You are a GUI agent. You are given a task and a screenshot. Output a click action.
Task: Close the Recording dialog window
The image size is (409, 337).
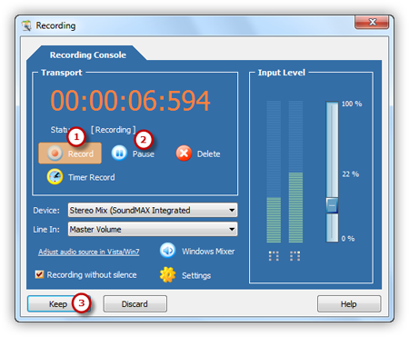click(372, 22)
